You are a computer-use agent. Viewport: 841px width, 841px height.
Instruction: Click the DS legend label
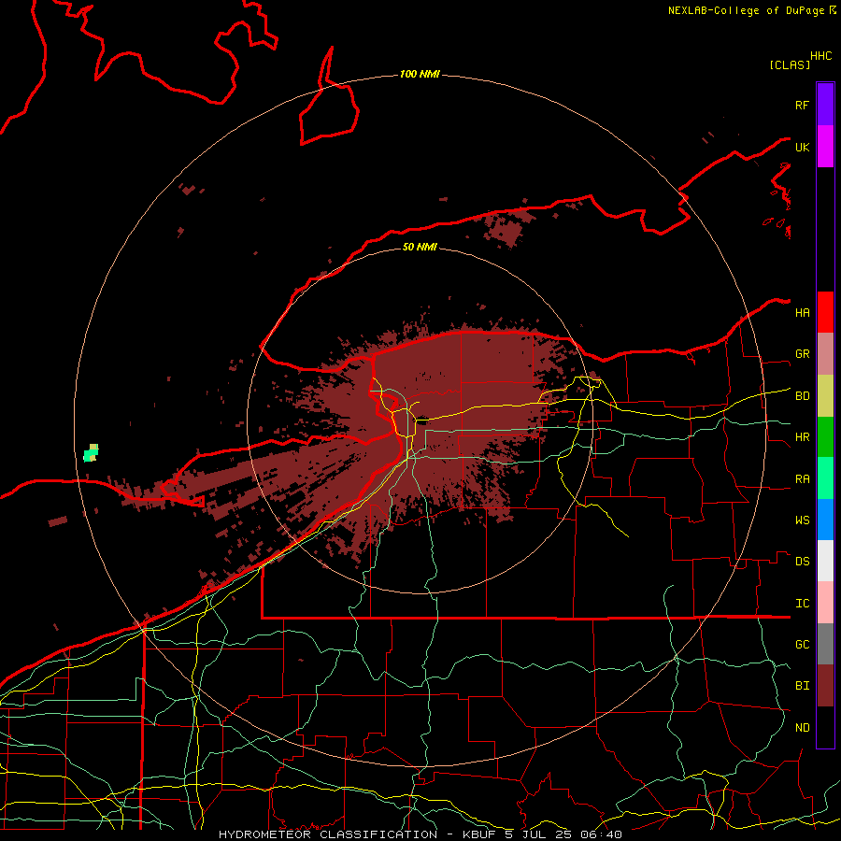click(x=803, y=562)
